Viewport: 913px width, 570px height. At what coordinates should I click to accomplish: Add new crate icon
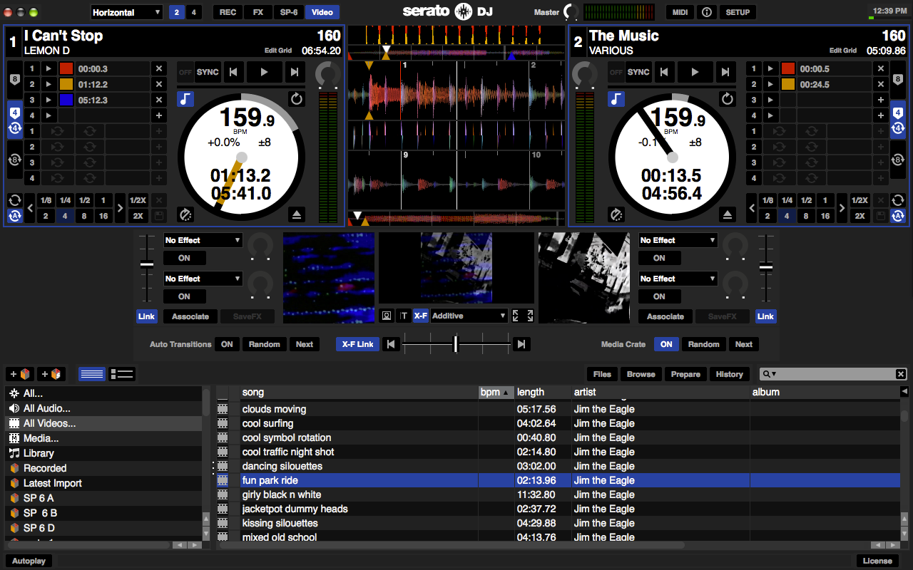[x=20, y=374]
